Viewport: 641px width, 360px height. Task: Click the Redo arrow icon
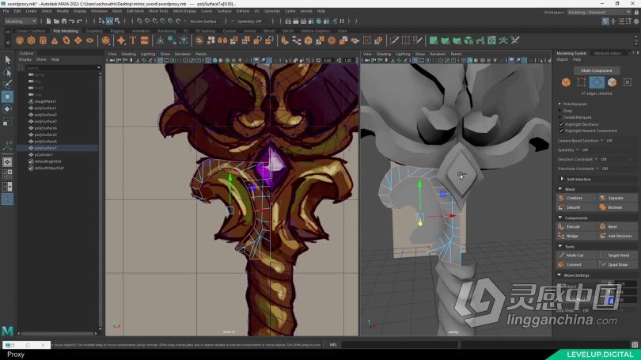[80, 21]
